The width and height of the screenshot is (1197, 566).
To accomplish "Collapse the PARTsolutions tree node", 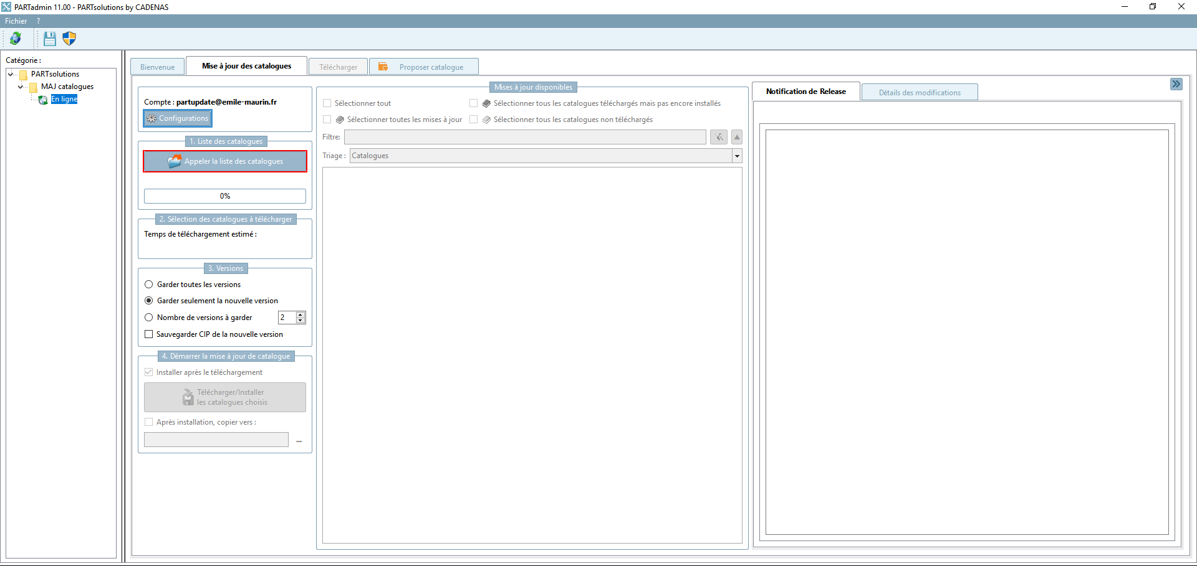I will click(x=11, y=74).
